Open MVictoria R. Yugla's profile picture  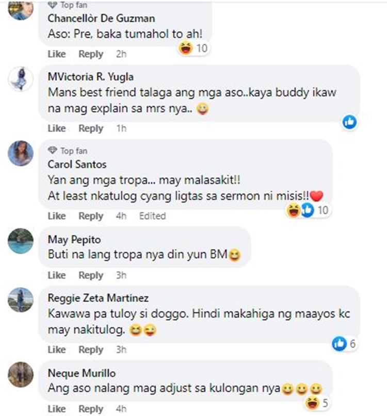click(21, 79)
